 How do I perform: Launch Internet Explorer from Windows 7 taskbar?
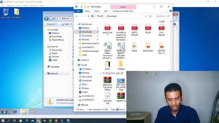(x=14, y=112)
